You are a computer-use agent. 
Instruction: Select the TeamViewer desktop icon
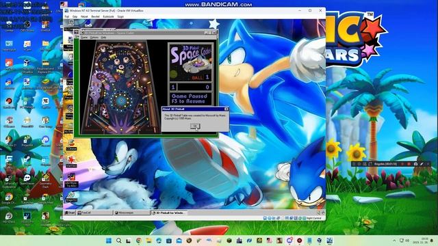pos(27,179)
